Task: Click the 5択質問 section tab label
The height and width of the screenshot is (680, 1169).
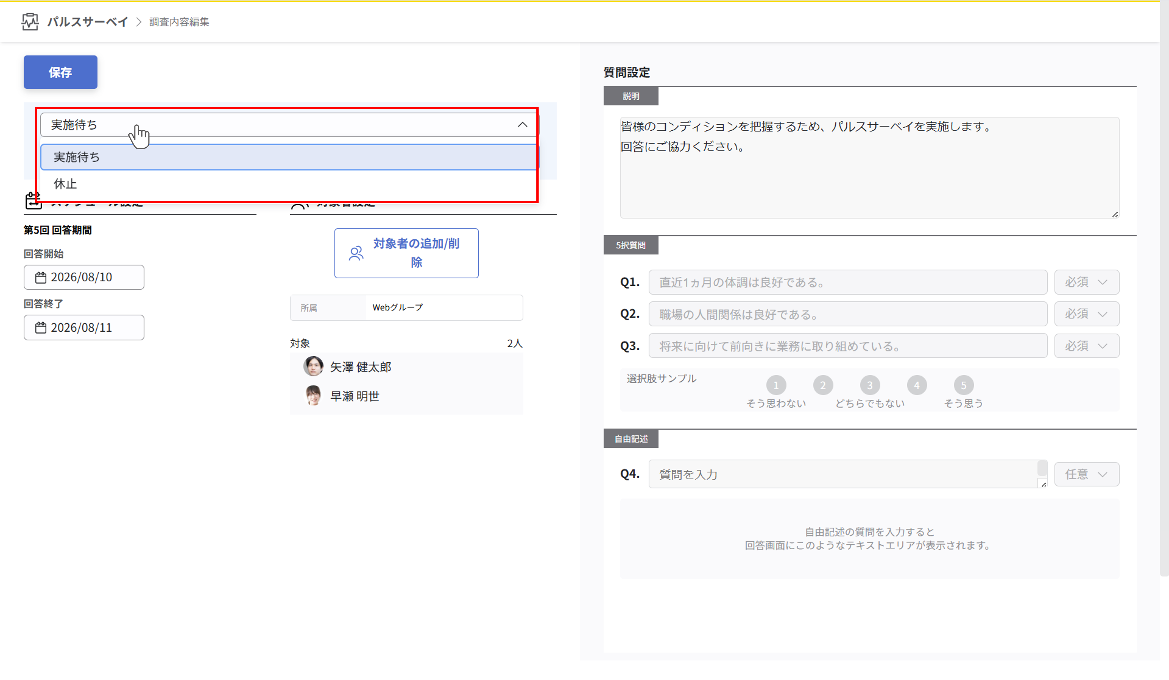Action: 631,245
